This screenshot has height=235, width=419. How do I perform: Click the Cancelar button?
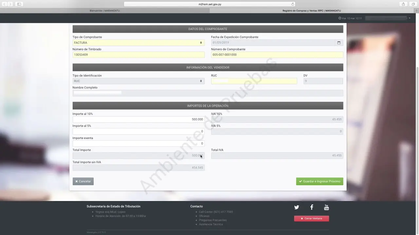83,181
